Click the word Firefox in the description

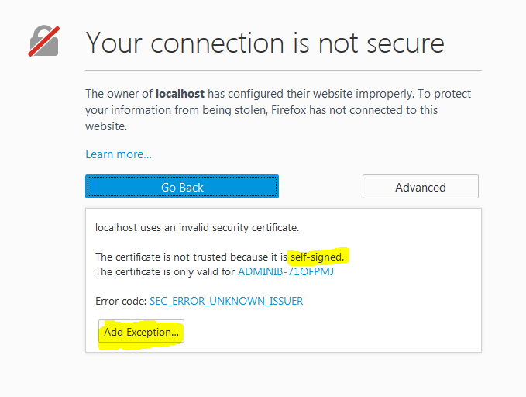[x=288, y=110]
